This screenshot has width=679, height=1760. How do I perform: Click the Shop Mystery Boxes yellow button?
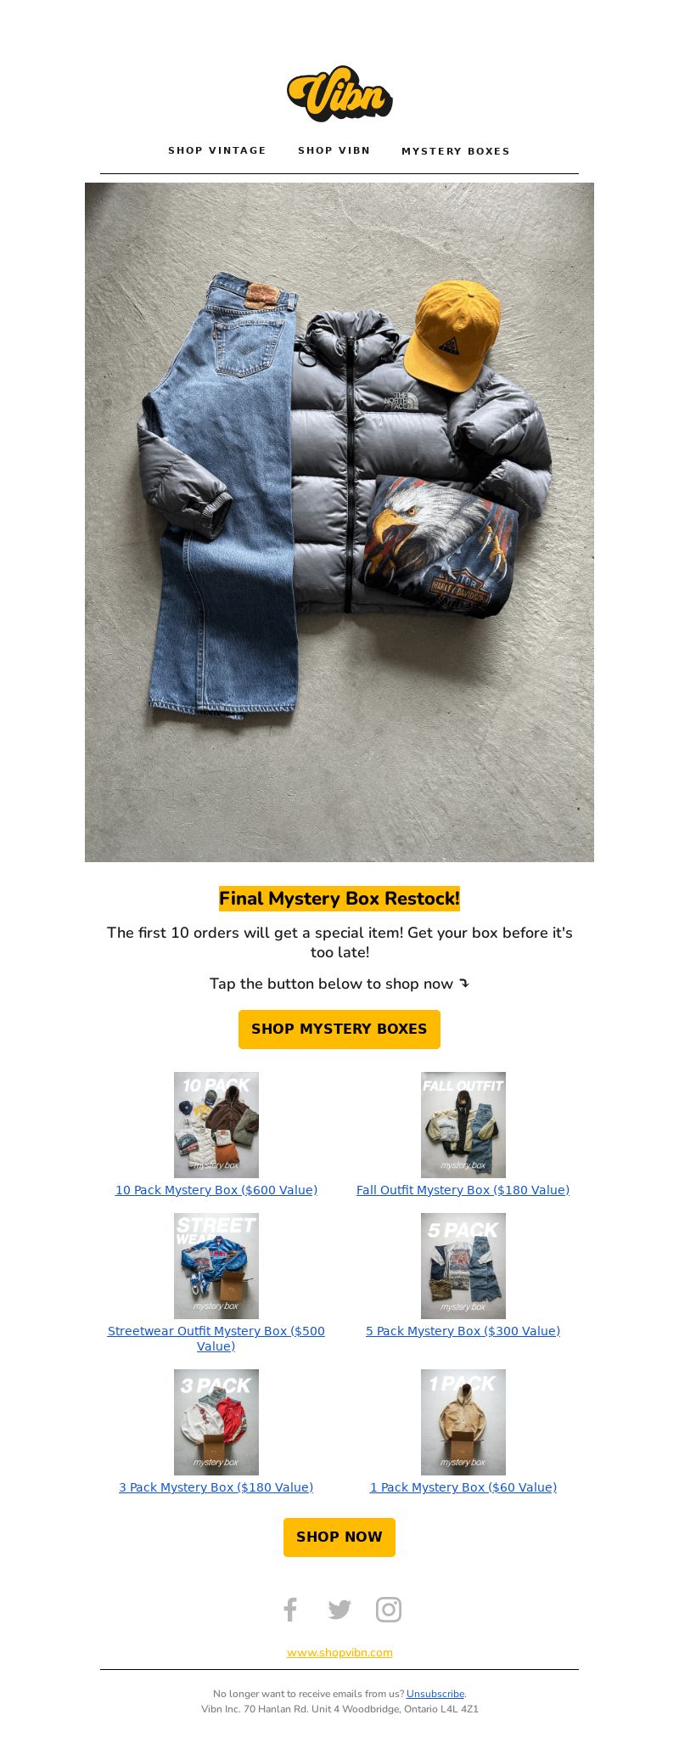point(339,1029)
